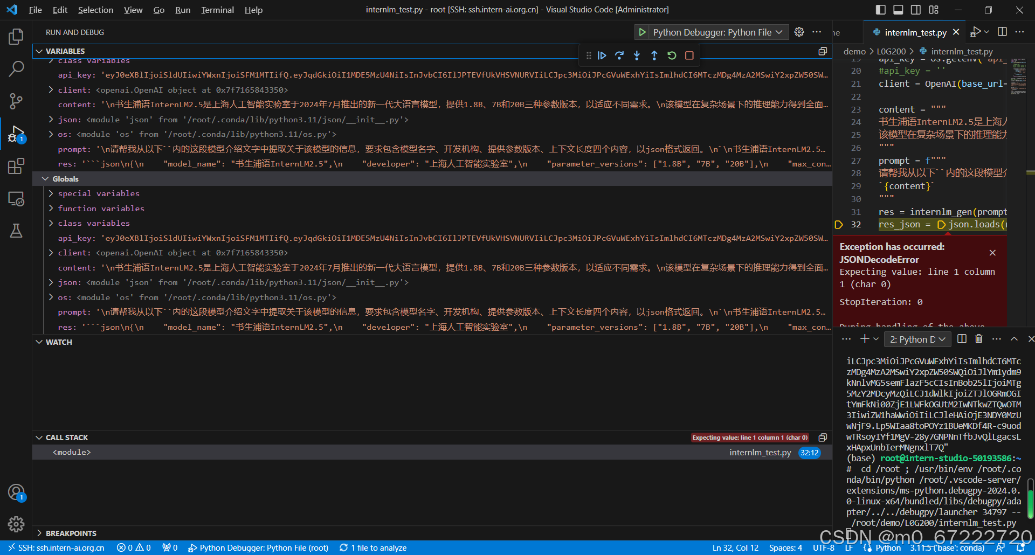Image resolution: width=1035 pixels, height=555 pixels.
Task: Toggle secondary side bar layout icon
Action: point(916,10)
